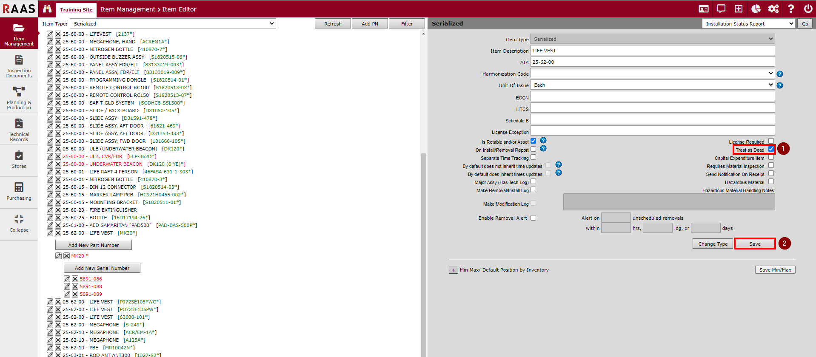
Task: Open Planning & Production menu
Action: [19, 98]
